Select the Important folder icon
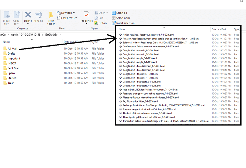246x168 pixels. point(5,59)
